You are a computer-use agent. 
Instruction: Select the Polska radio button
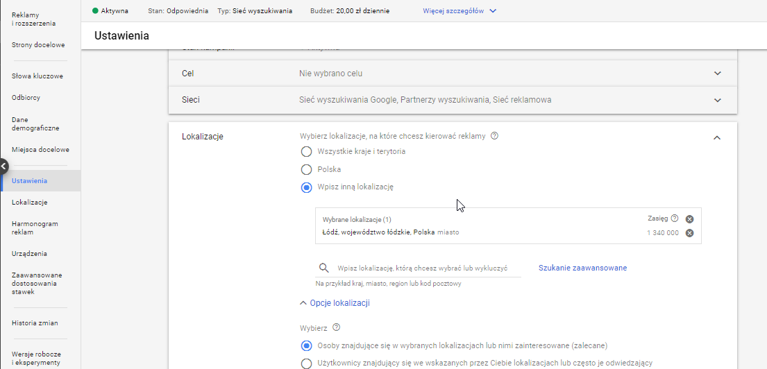click(306, 169)
